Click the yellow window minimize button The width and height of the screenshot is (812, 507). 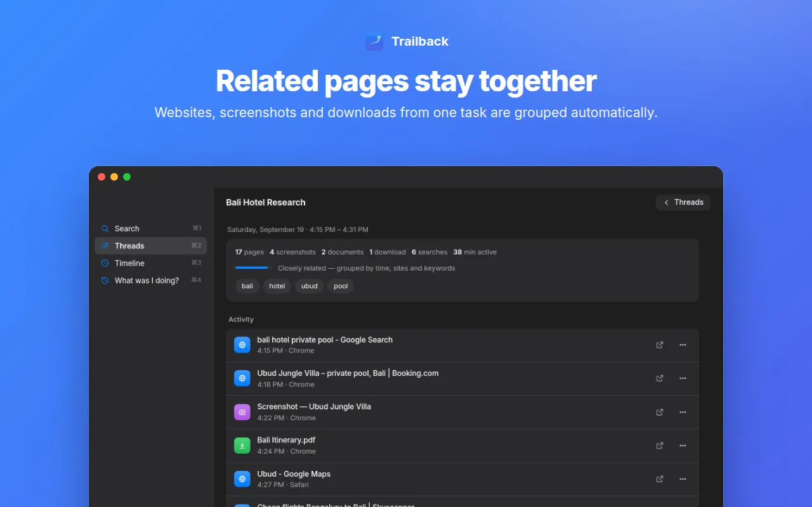point(114,177)
